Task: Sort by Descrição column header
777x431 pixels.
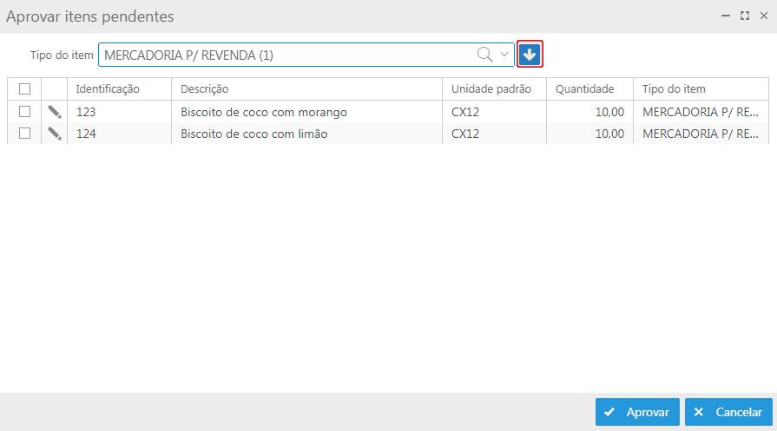Action: tap(204, 88)
